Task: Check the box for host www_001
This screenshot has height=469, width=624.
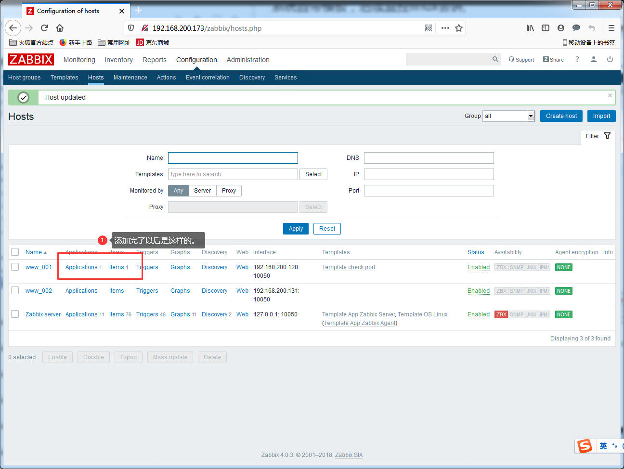Action: (15, 267)
